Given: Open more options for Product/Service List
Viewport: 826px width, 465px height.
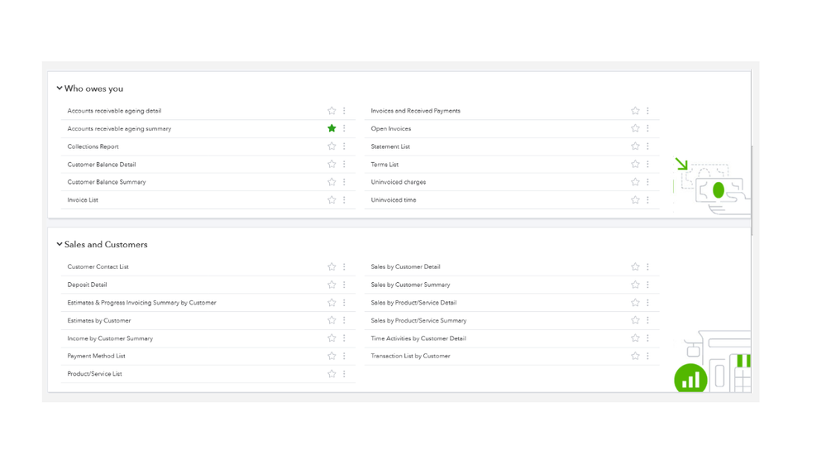Looking at the screenshot, I should click(x=345, y=374).
